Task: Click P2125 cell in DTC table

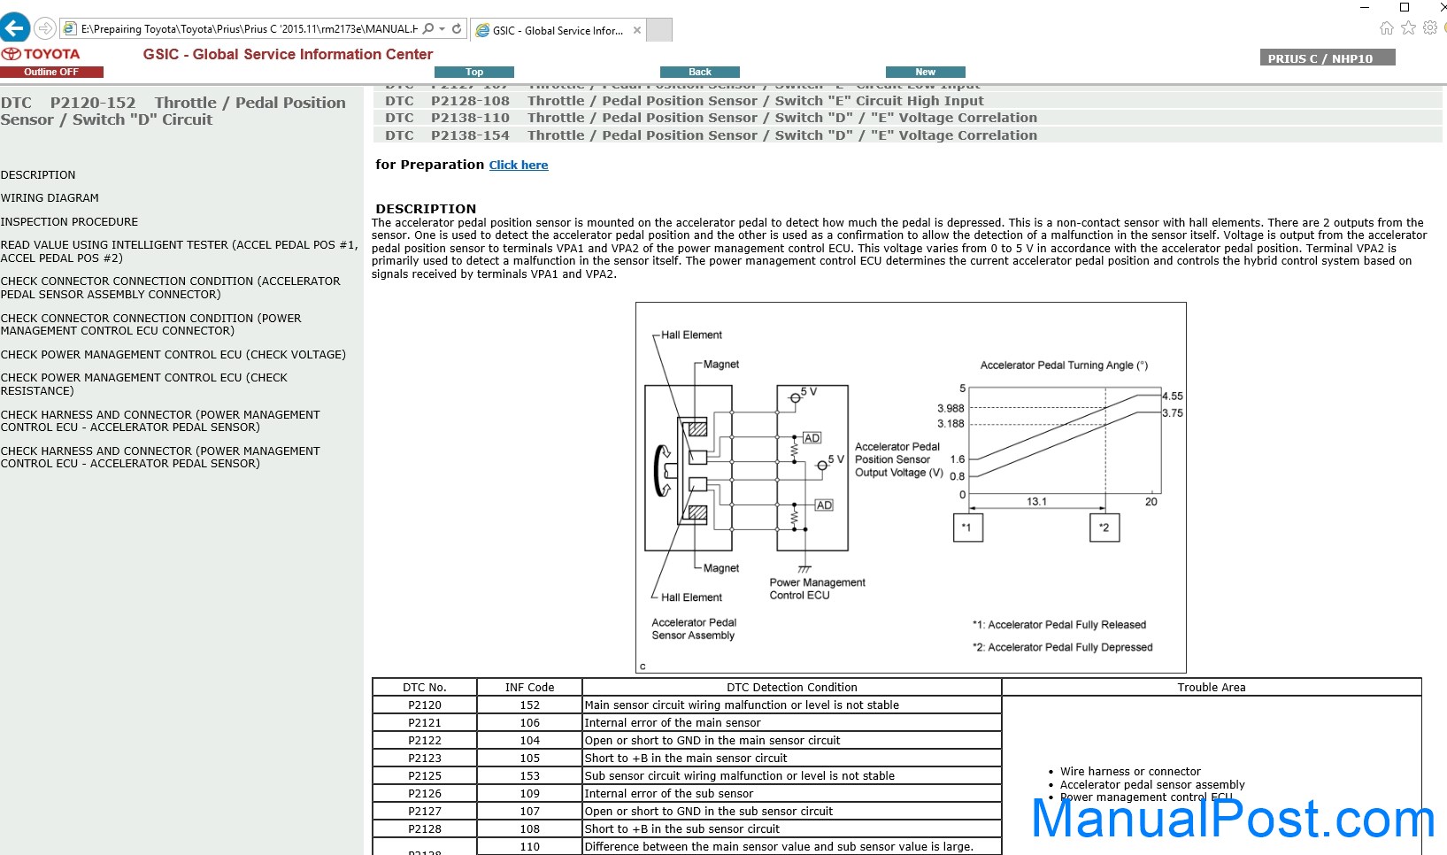Action: coord(425,776)
